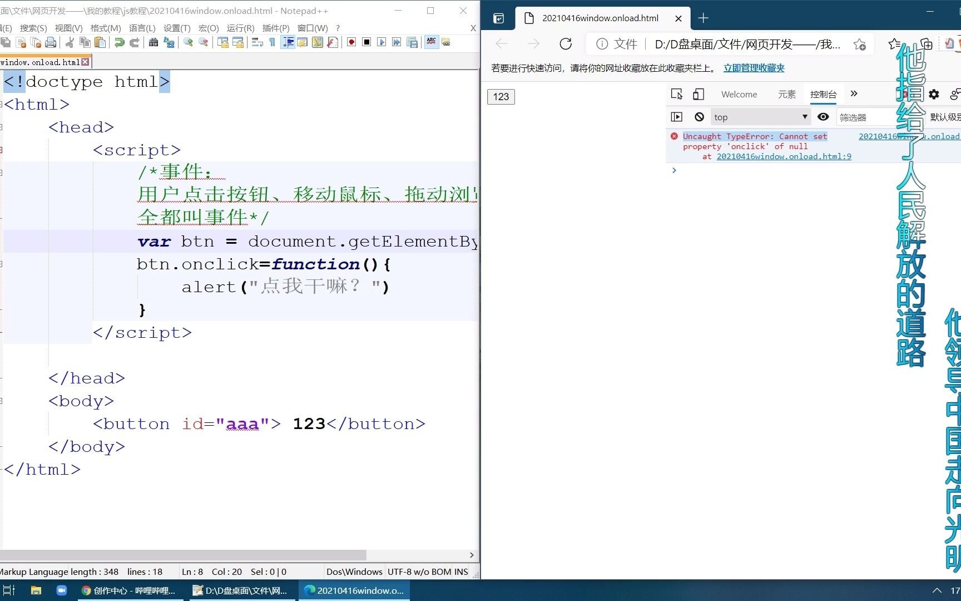Open Find with the binoculars icon
Image resolution: width=961 pixels, height=601 pixels.
click(153, 42)
